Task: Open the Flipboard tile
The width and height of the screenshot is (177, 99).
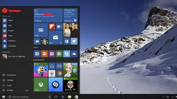Action: (52, 27)
